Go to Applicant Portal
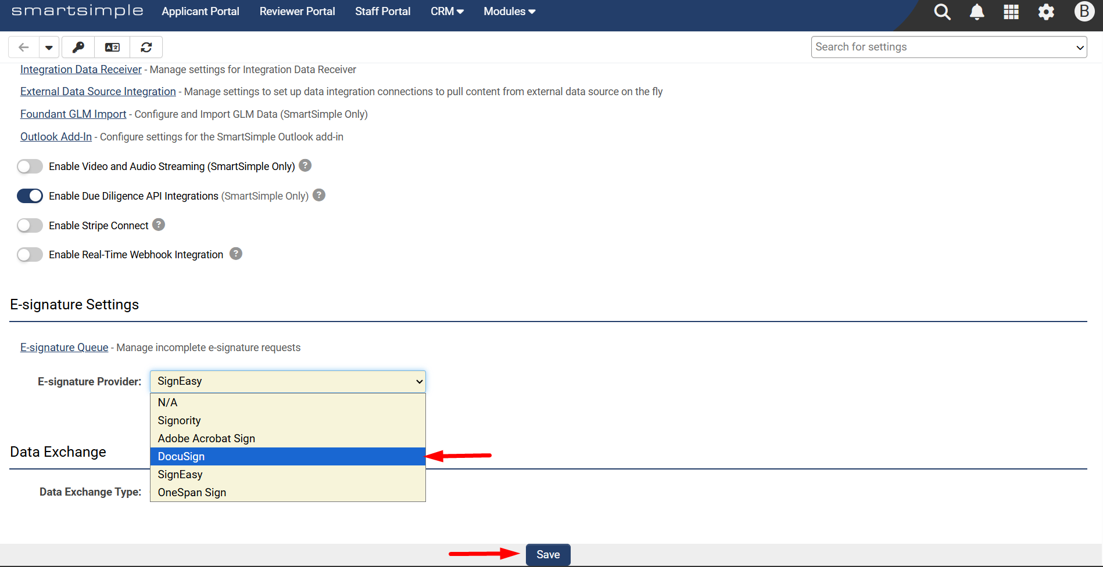 pos(200,12)
